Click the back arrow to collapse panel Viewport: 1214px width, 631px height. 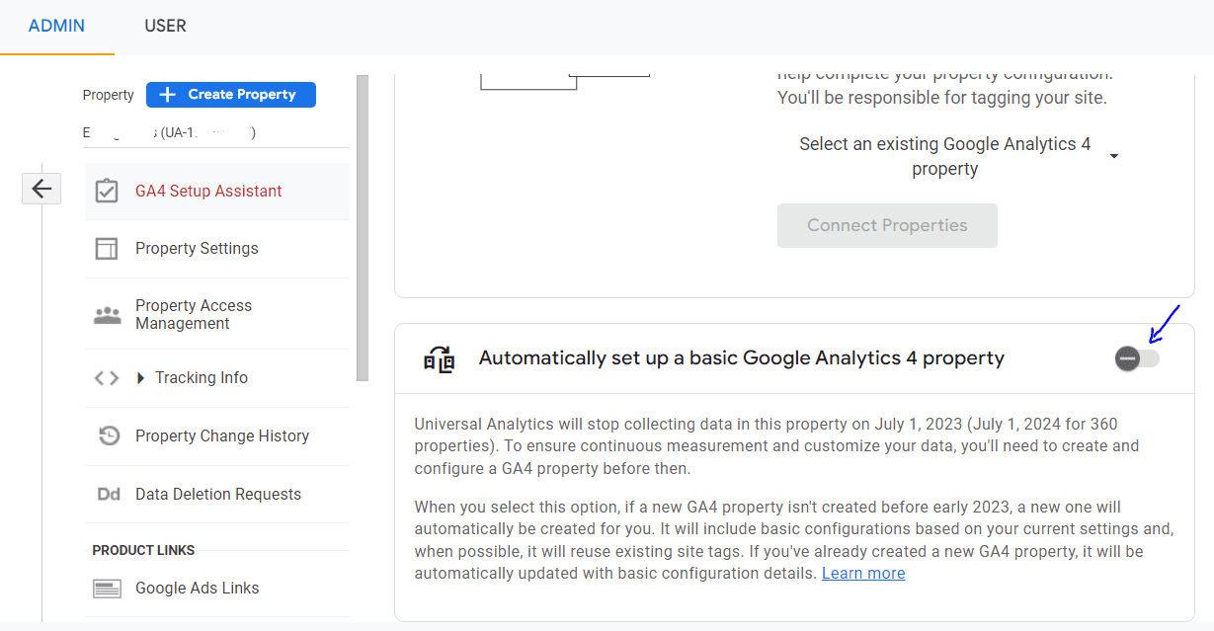point(40,188)
